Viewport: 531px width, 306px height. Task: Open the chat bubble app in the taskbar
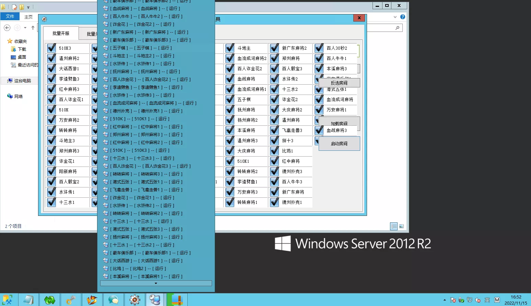[113, 300]
